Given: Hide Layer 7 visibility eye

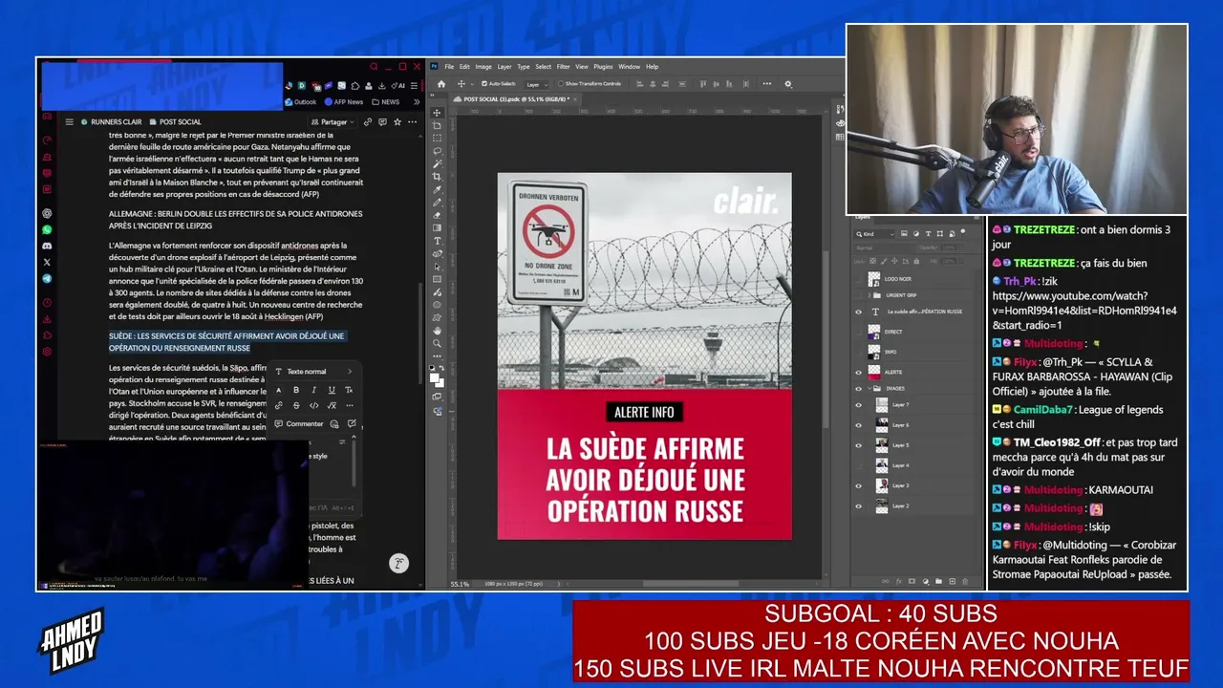Looking at the screenshot, I should pyautogui.click(x=858, y=405).
